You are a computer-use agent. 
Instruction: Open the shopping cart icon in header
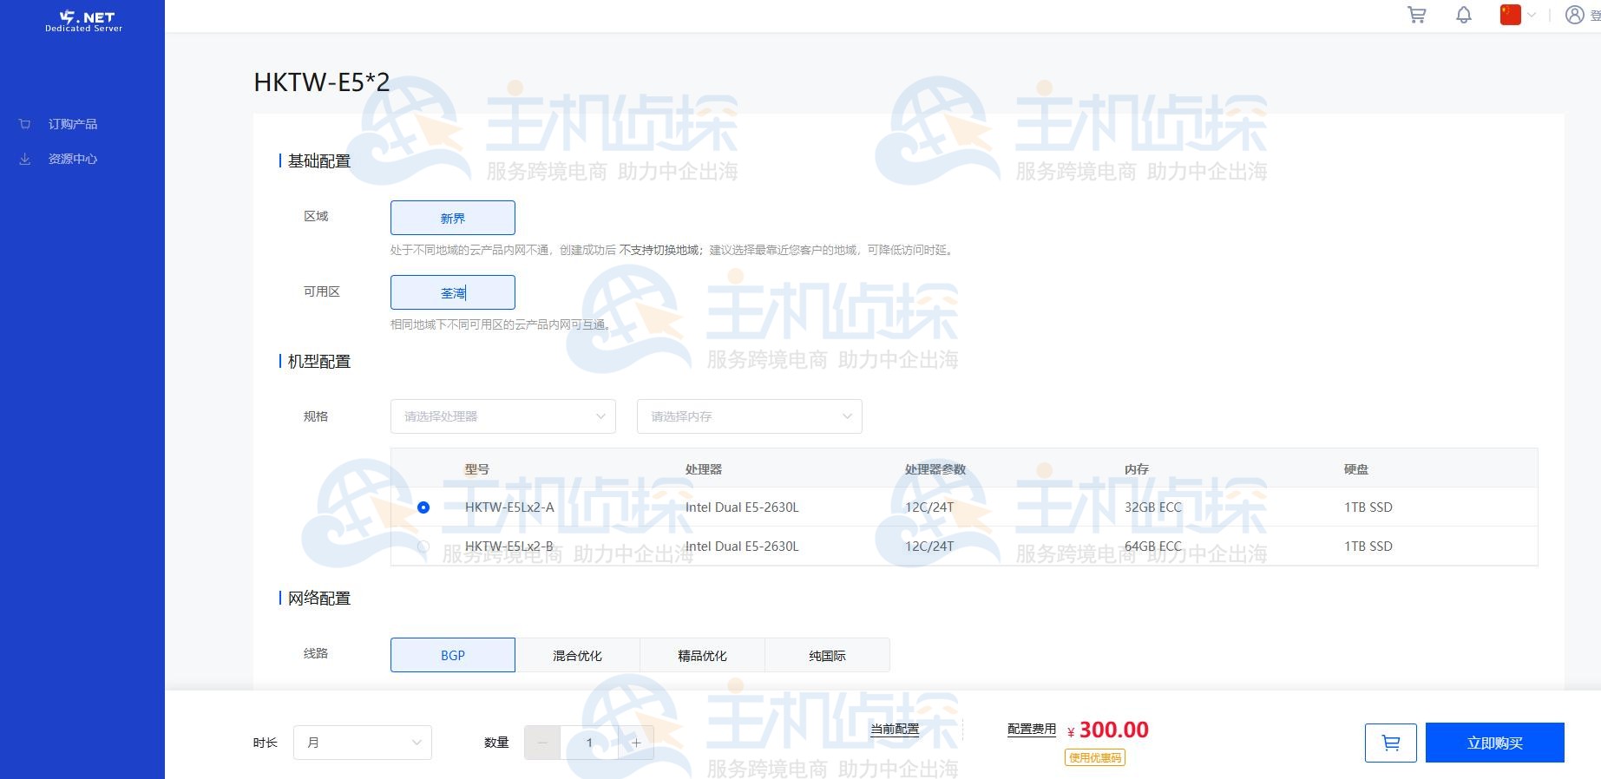click(x=1416, y=15)
